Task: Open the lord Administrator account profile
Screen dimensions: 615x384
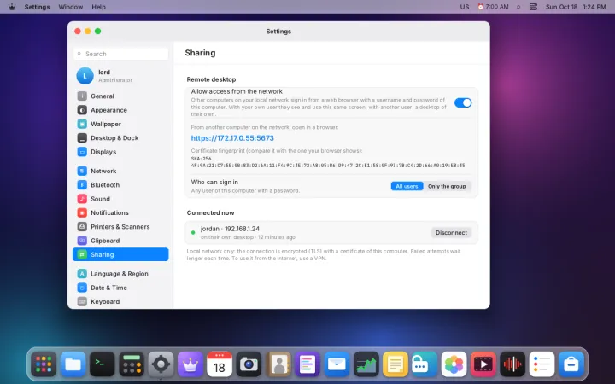Action: [x=120, y=76]
